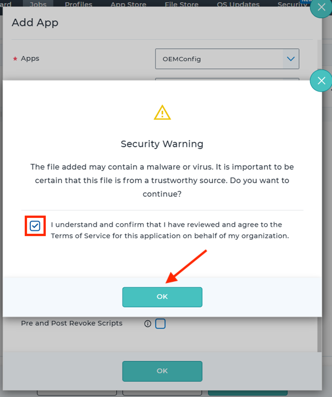332x397 pixels.
Task: Close the Add App panel
Action: pos(321,8)
